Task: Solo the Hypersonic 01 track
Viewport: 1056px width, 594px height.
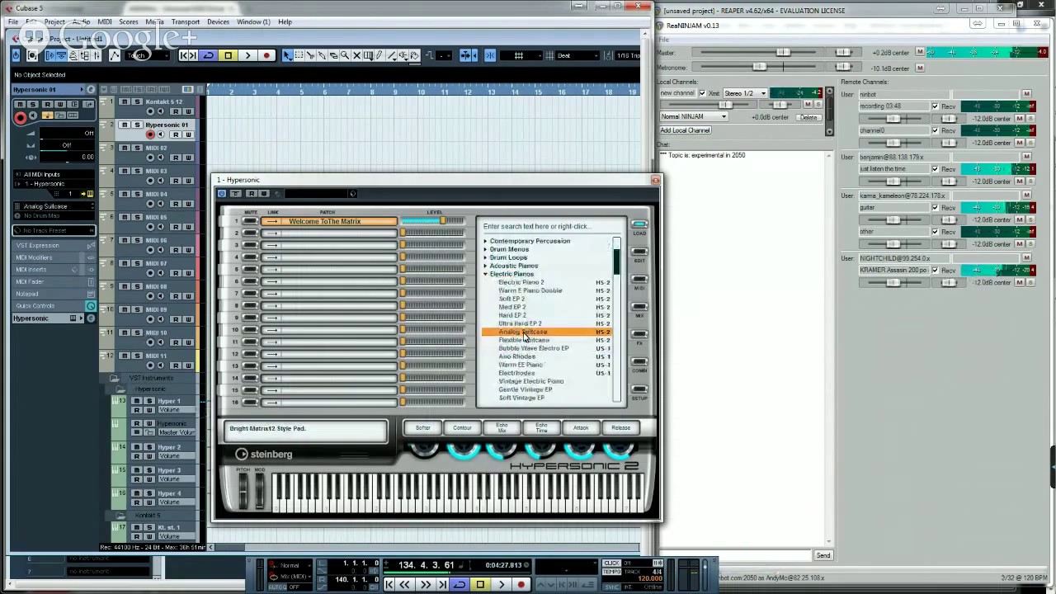Action: 137,125
